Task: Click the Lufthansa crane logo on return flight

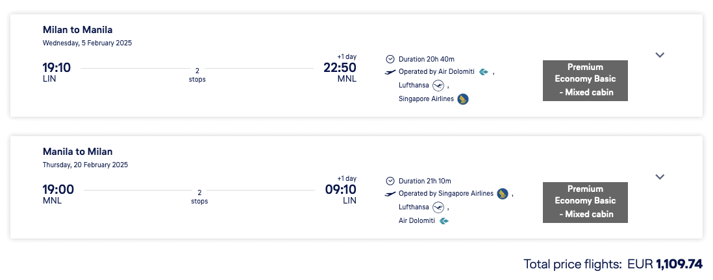Action: [x=438, y=207]
